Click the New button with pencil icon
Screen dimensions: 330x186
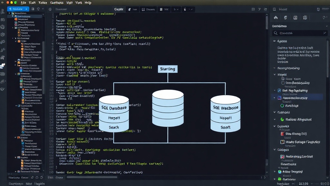(132, 9)
